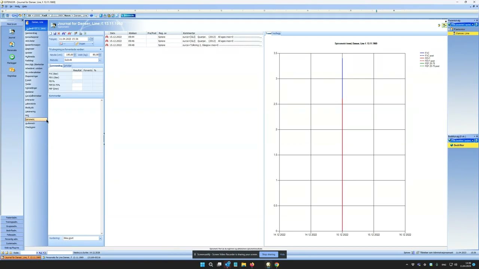Open EKG in the journal menu
The height and width of the screenshot is (269, 479).
point(27,115)
